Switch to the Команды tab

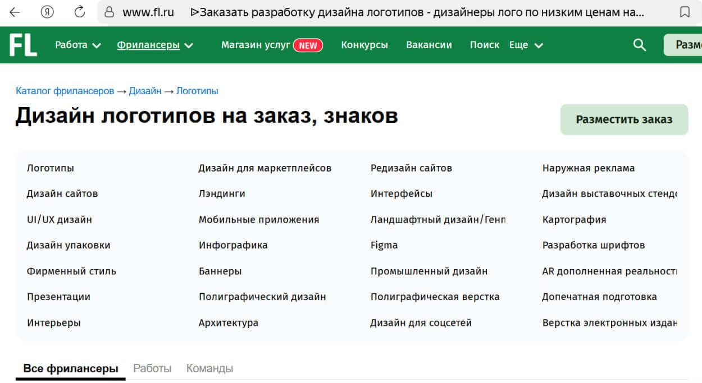(209, 368)
